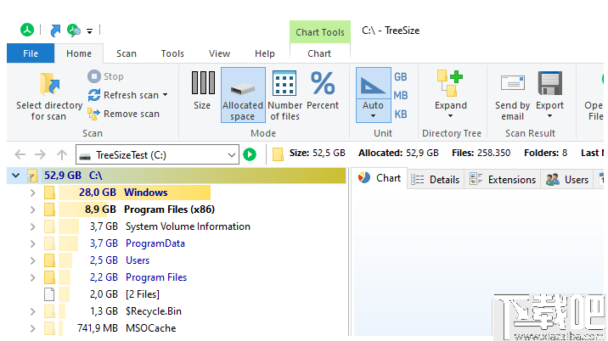Open the drive selection dropdown
Viewport: 608px width, 341px height.
[x=233, y=154]
